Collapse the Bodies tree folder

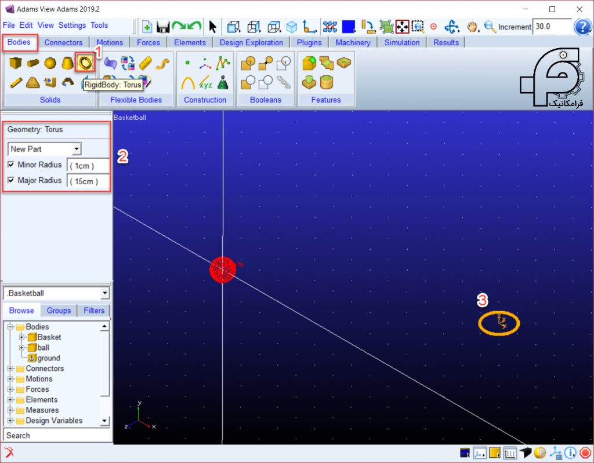pyautogui.click(x=10, y=327)
